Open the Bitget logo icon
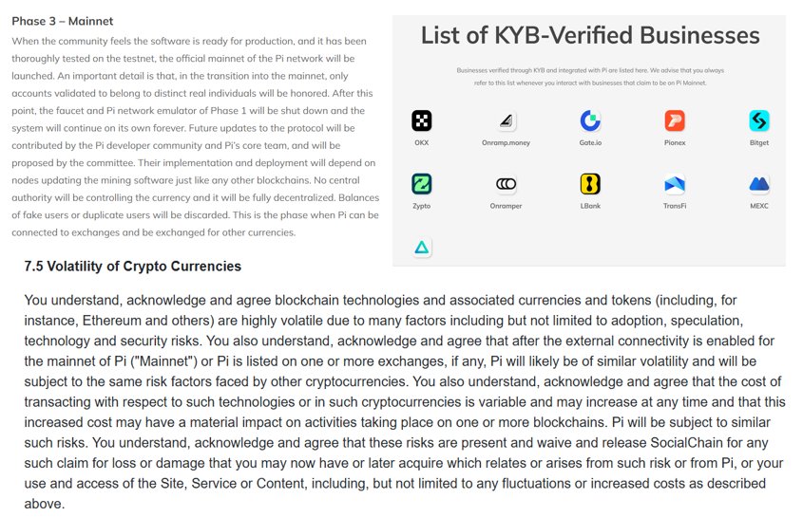This screenshot has height=517, width=803. click(759, 120)
